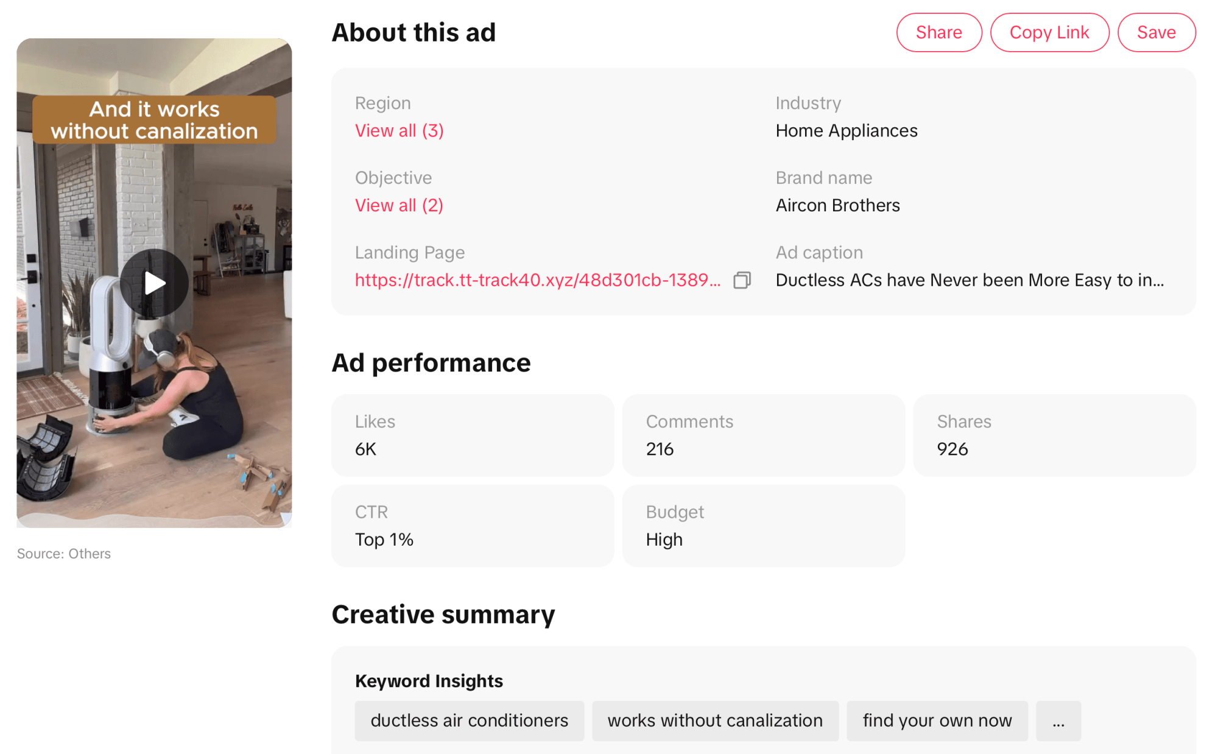This screenshot has height=754, width=1218.
Task: Save this ad
Action: (1156, 32)
